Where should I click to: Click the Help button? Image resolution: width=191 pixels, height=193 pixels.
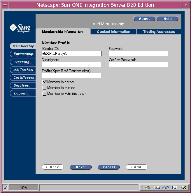click(x=167, y=19)
